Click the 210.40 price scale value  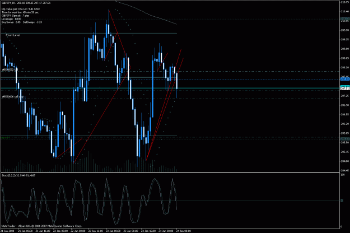point(345,11)
